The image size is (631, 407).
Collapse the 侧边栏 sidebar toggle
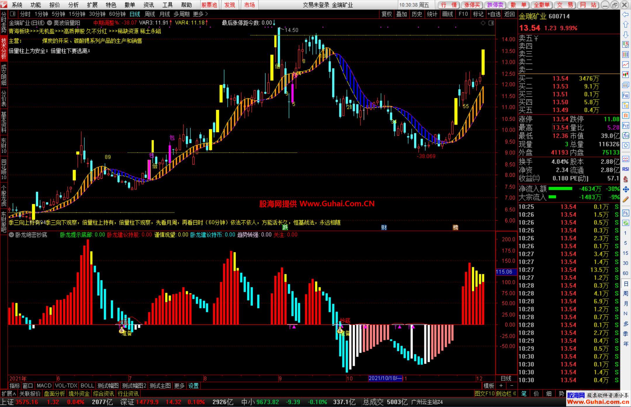(x=506, y=394)
